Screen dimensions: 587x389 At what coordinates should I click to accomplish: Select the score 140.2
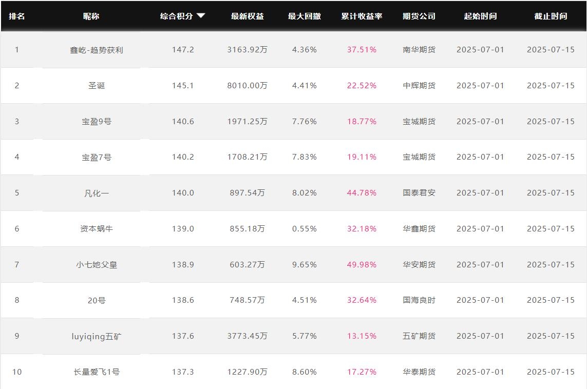coord(183,157)
